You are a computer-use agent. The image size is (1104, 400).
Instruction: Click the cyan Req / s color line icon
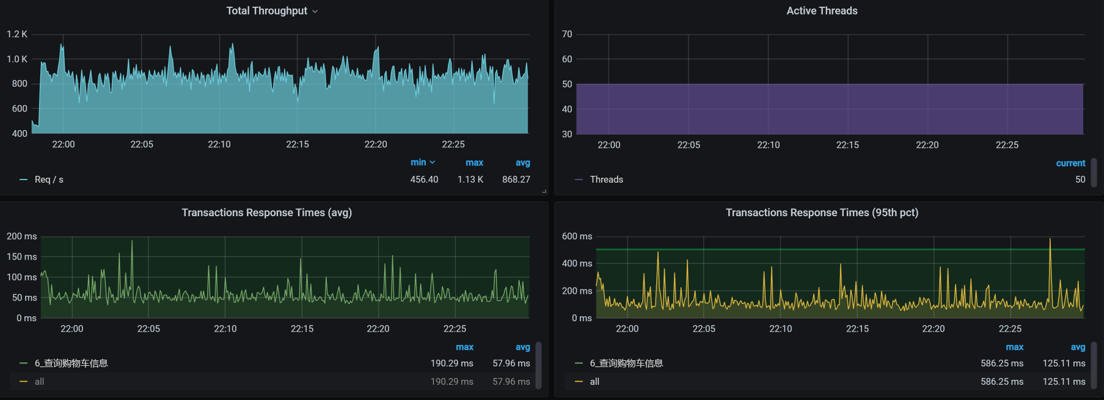pos(24,180)
